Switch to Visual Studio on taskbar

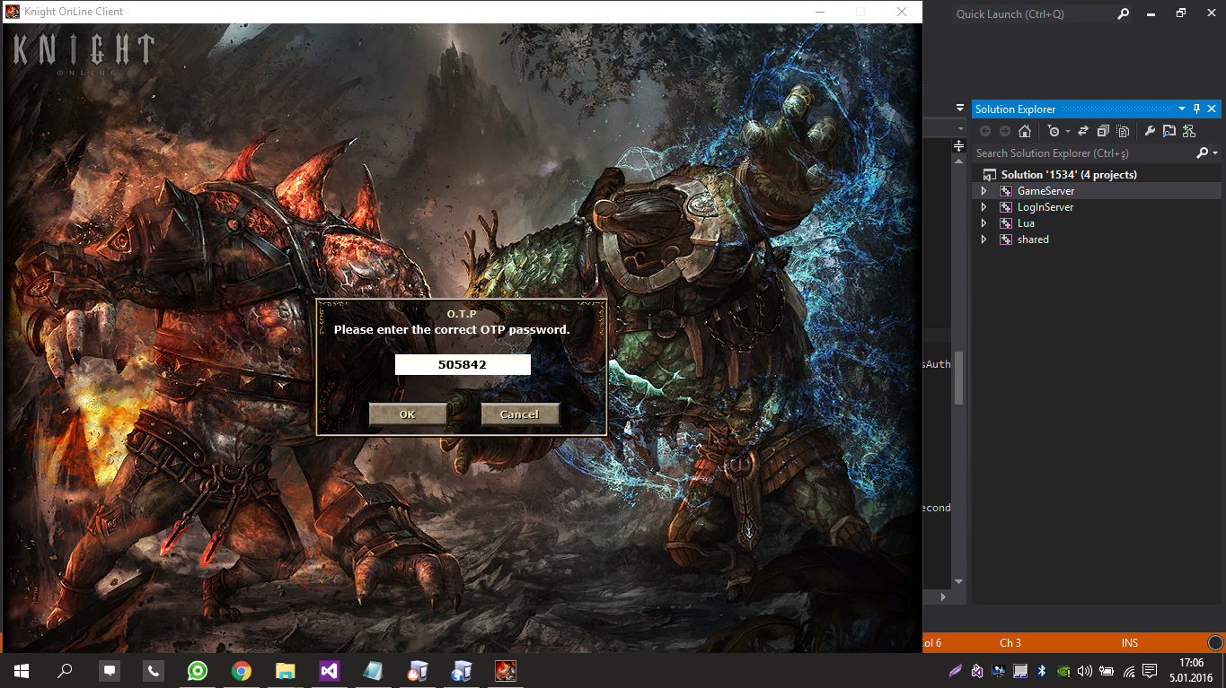[329, 670]
